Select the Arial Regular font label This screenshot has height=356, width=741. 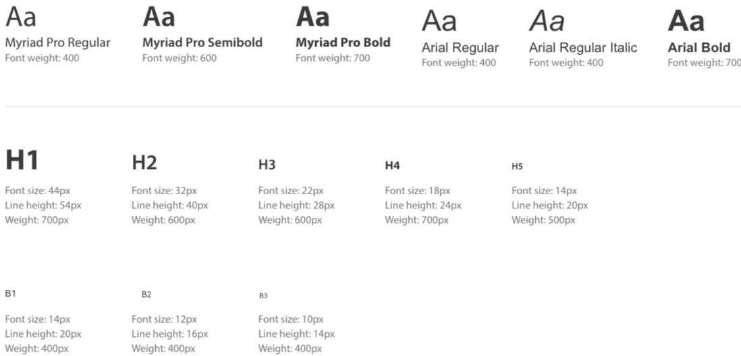(x=460, y=48)
